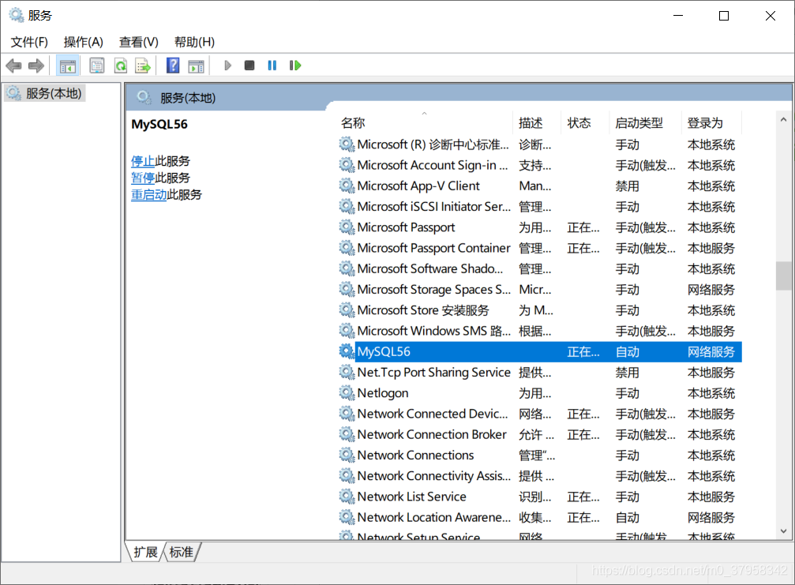Click the Start Service play icon
795x585 pixels.
(227, 66)
